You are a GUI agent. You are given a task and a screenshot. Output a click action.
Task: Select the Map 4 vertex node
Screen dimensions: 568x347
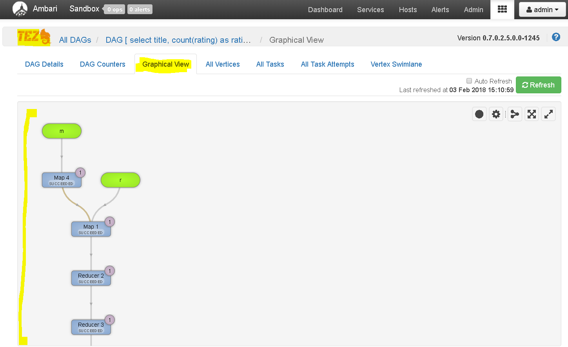[62, 180]
